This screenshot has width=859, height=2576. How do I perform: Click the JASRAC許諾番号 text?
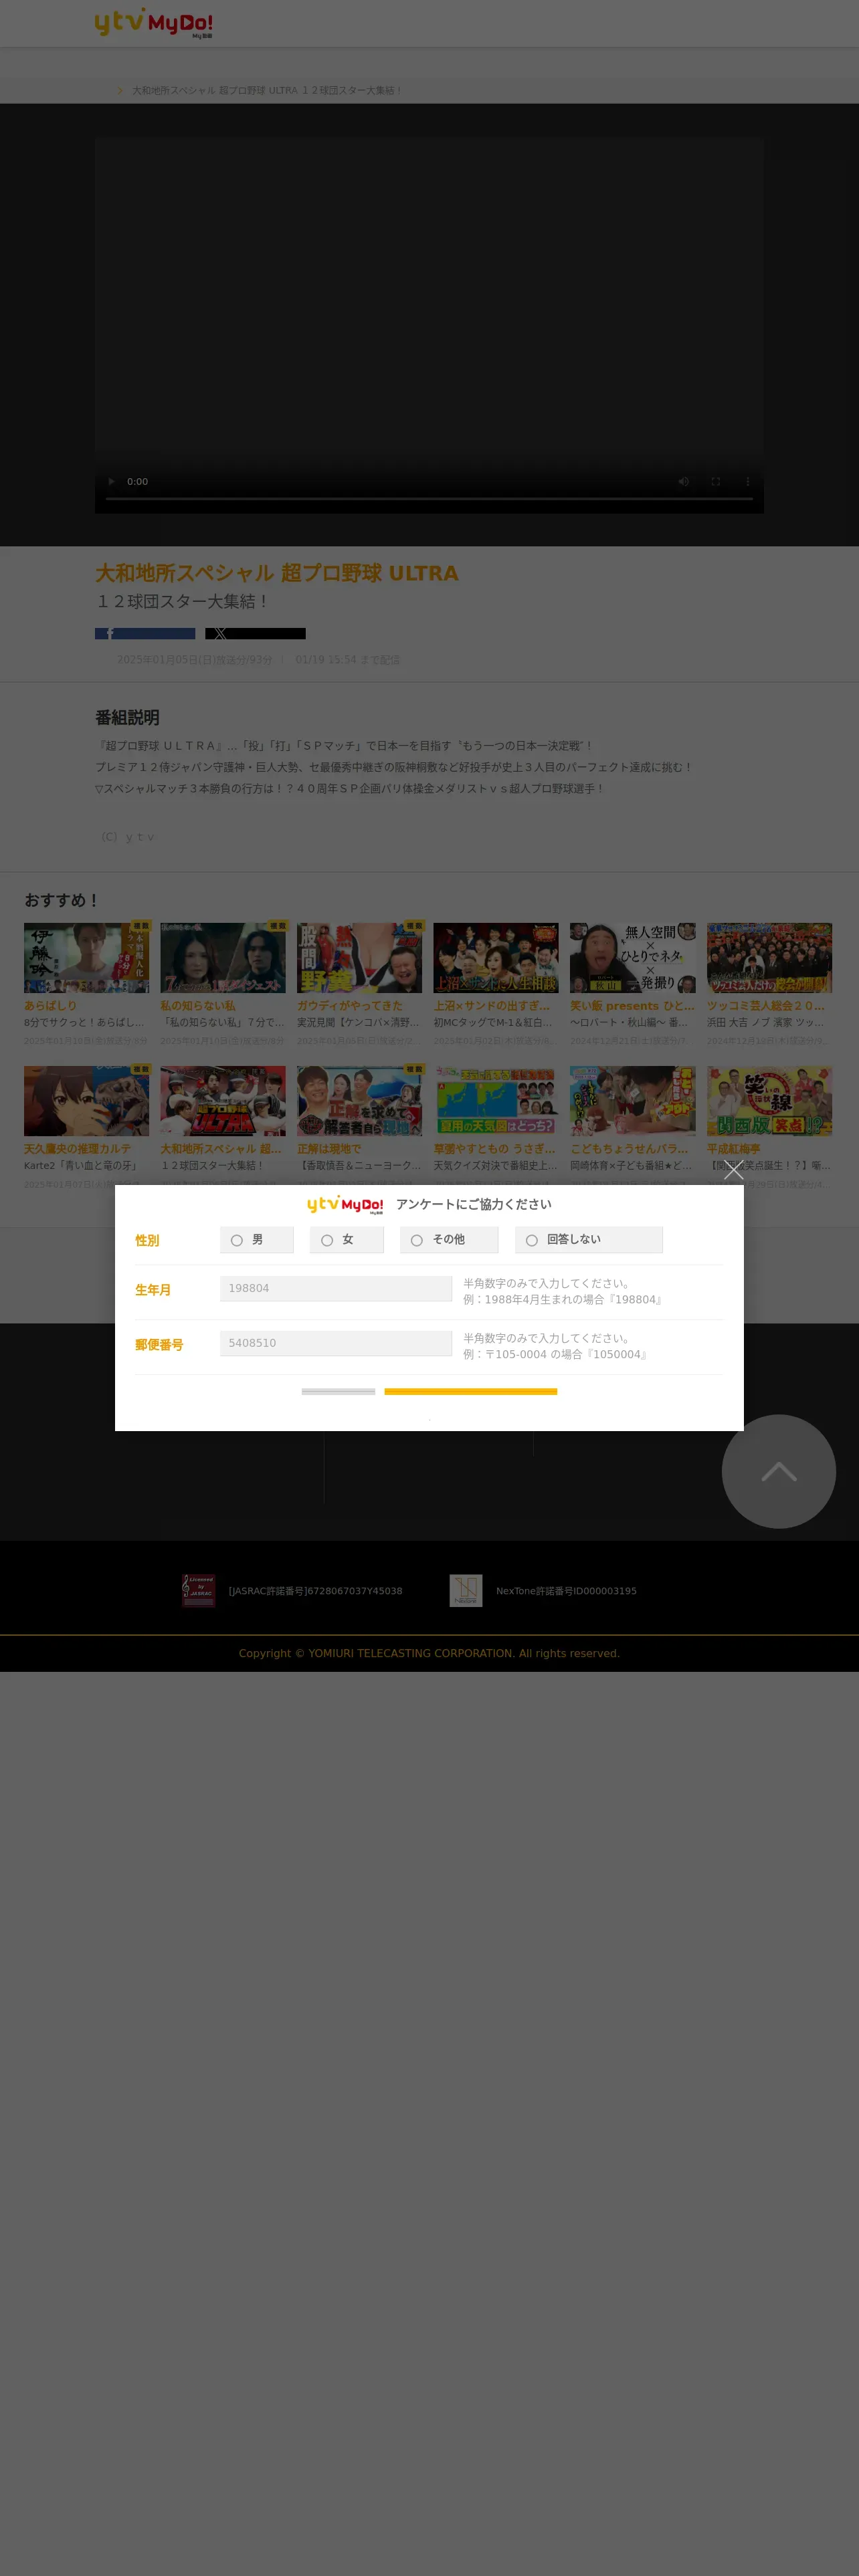tap(315, 1591)
